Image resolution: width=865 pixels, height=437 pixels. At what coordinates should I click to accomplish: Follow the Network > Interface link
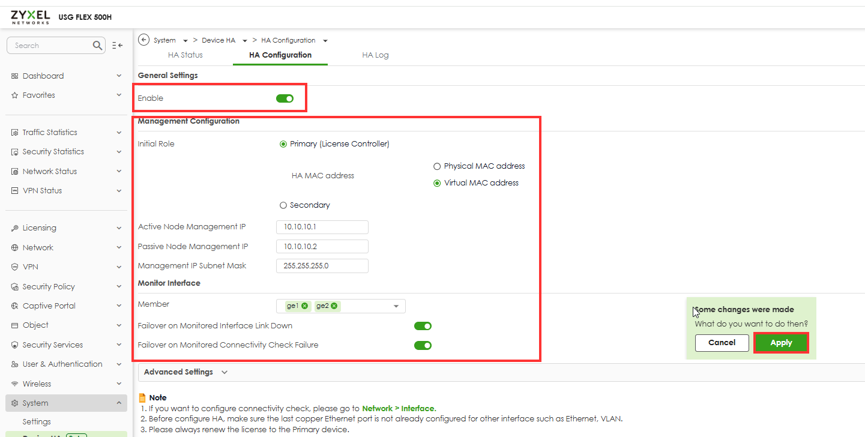pyautogui.click(x=399, y=408)
